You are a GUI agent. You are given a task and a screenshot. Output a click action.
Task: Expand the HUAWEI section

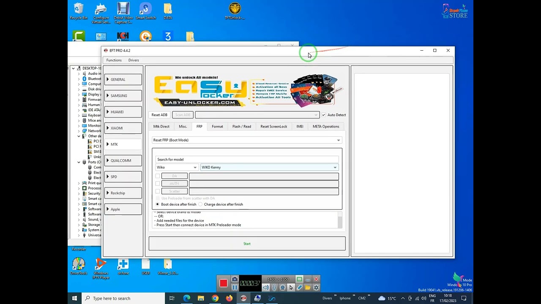(123, 112)
